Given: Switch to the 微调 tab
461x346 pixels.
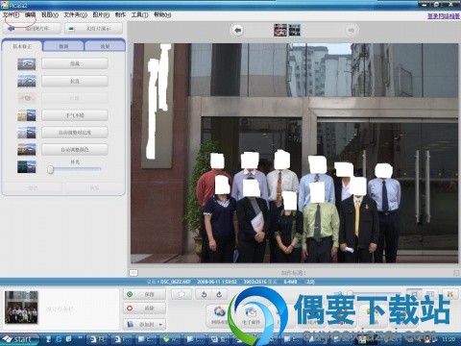Looking at the screenshot, I should pyautogui.click(x=63, y=46).
